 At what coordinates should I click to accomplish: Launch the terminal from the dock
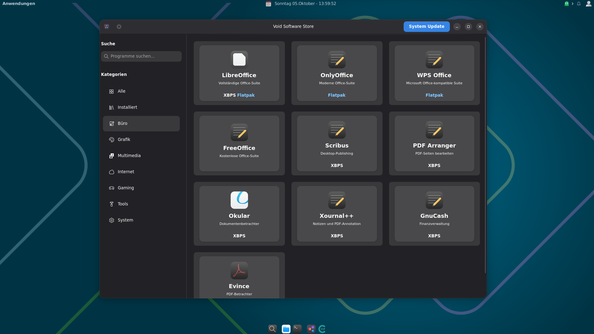[x=297, y=329]
